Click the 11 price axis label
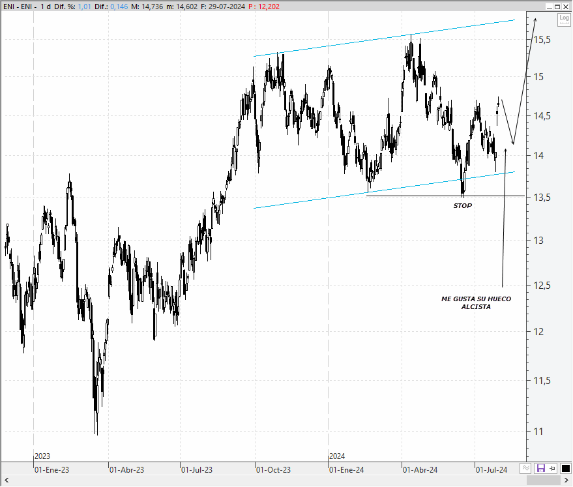 click(x=538, y=432)
